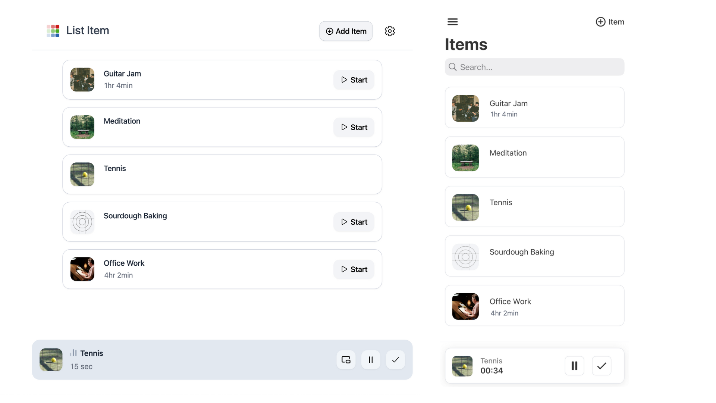Click checkmark beside the 00:34 timer
Image resolution: width=716 pixels, height=403 pixels.
(x=602, y=366)
